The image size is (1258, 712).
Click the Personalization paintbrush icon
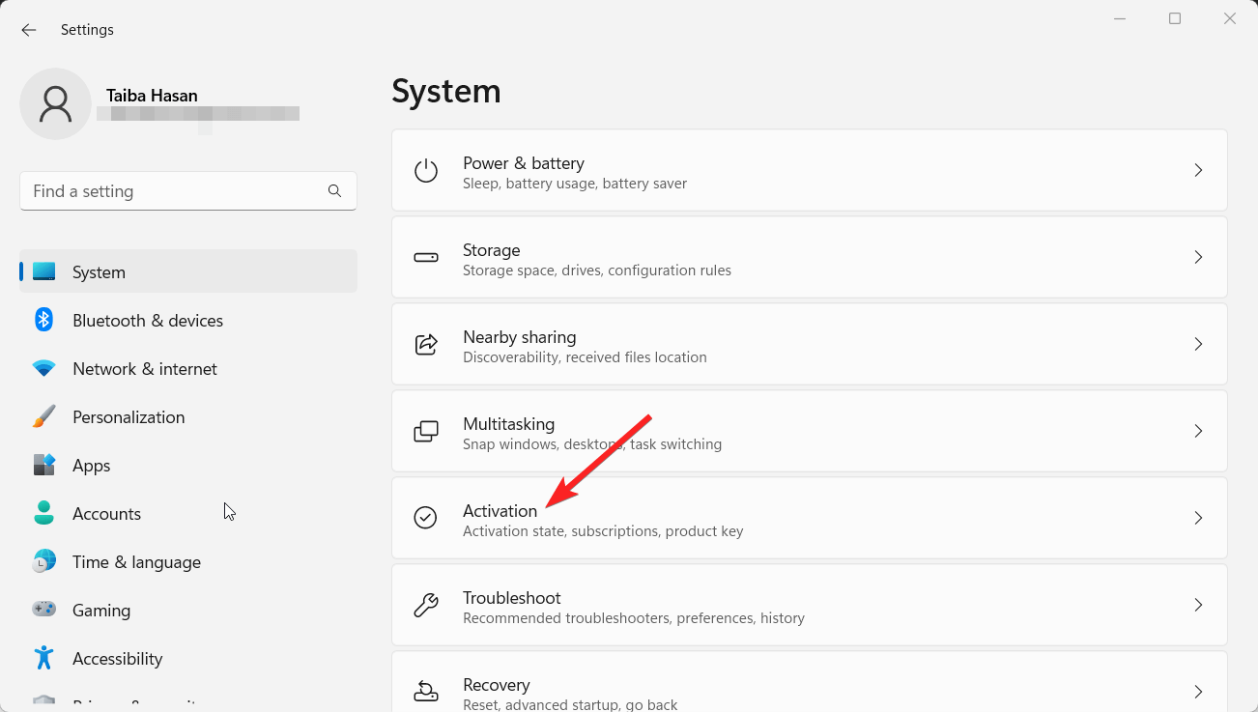43,416
